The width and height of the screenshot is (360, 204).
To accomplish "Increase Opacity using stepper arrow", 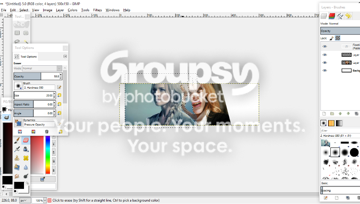I will coord(61,75).
